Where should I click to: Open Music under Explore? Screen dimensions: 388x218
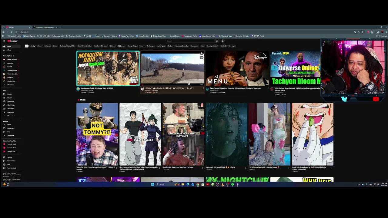11,125
